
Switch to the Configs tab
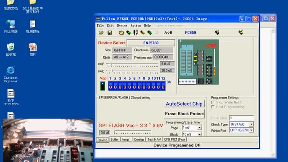139,139
